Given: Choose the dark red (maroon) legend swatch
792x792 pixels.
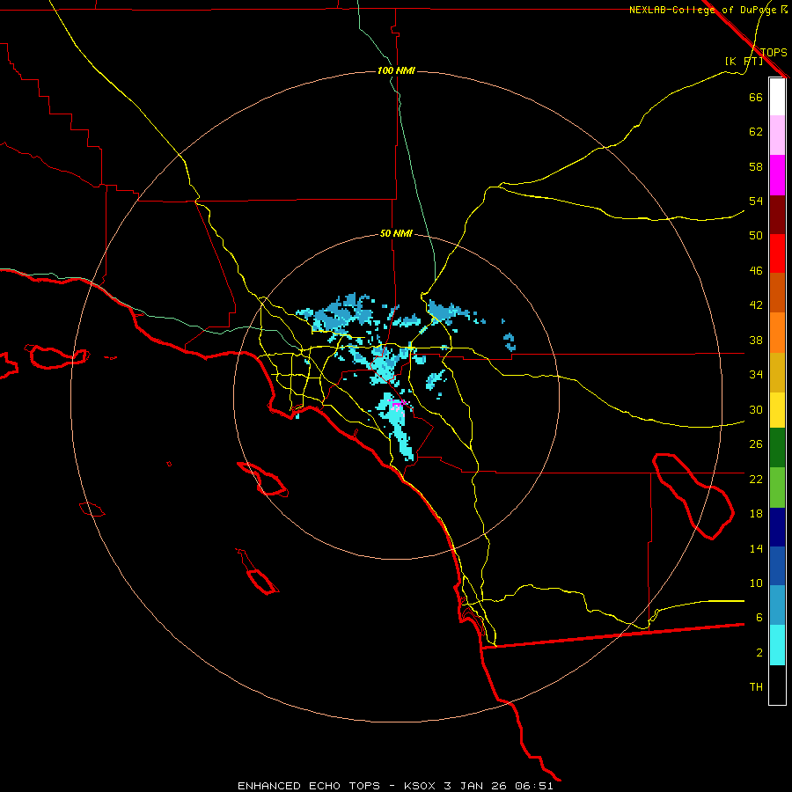Looking at the screenshot, I should click(x=777, y=215).
